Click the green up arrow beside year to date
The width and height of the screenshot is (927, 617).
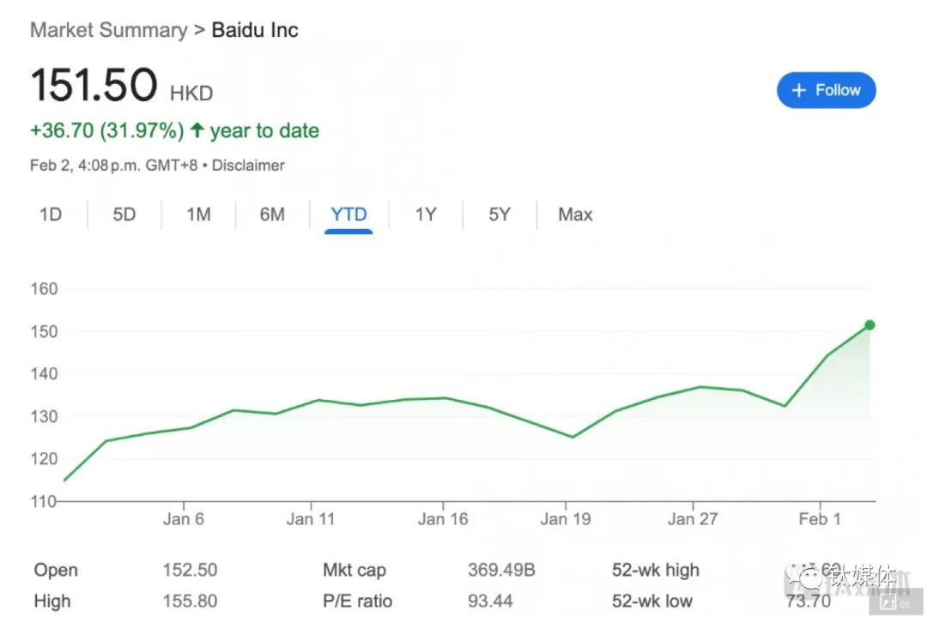pyautogui.click(x=197, y=130)
